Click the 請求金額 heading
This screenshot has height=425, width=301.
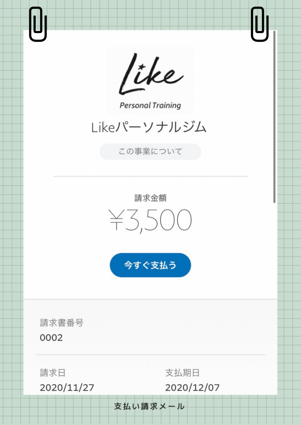point(150,198)
